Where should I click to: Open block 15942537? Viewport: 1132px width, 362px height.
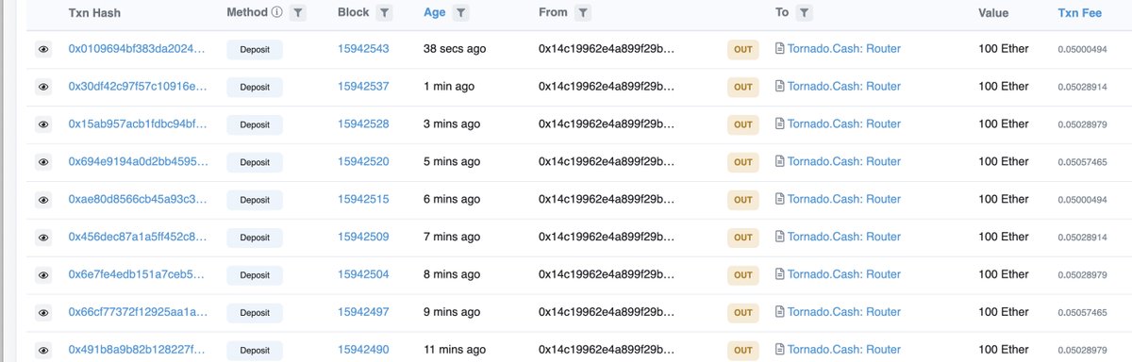[363, 87]
